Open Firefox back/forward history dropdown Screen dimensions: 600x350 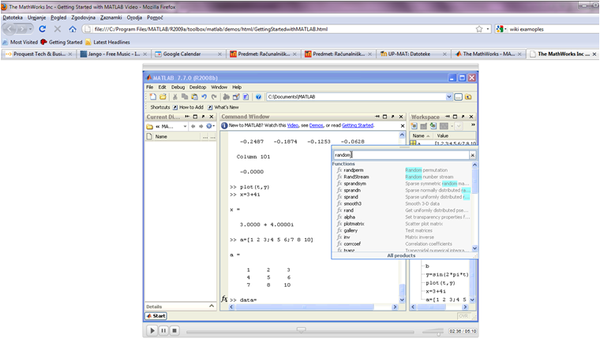pyautogui.click(x=30, y=29)
